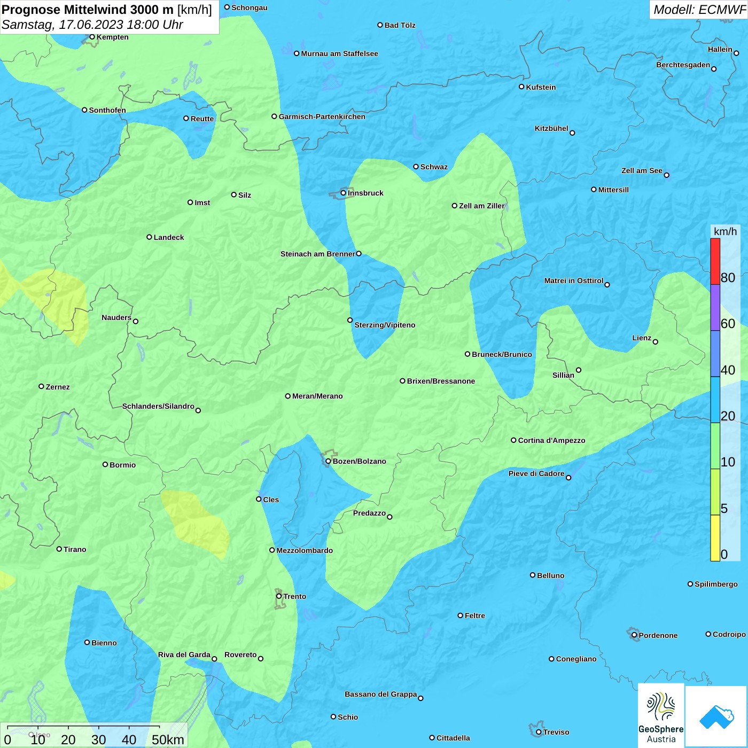Click the 'Garmisch-Partenkirchen' label
Screen dimensions: 748x748
pyautogui.click(x=322, y=116)
